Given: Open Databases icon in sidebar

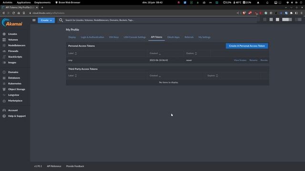Looking at the screenshot, I should [4, 78].
